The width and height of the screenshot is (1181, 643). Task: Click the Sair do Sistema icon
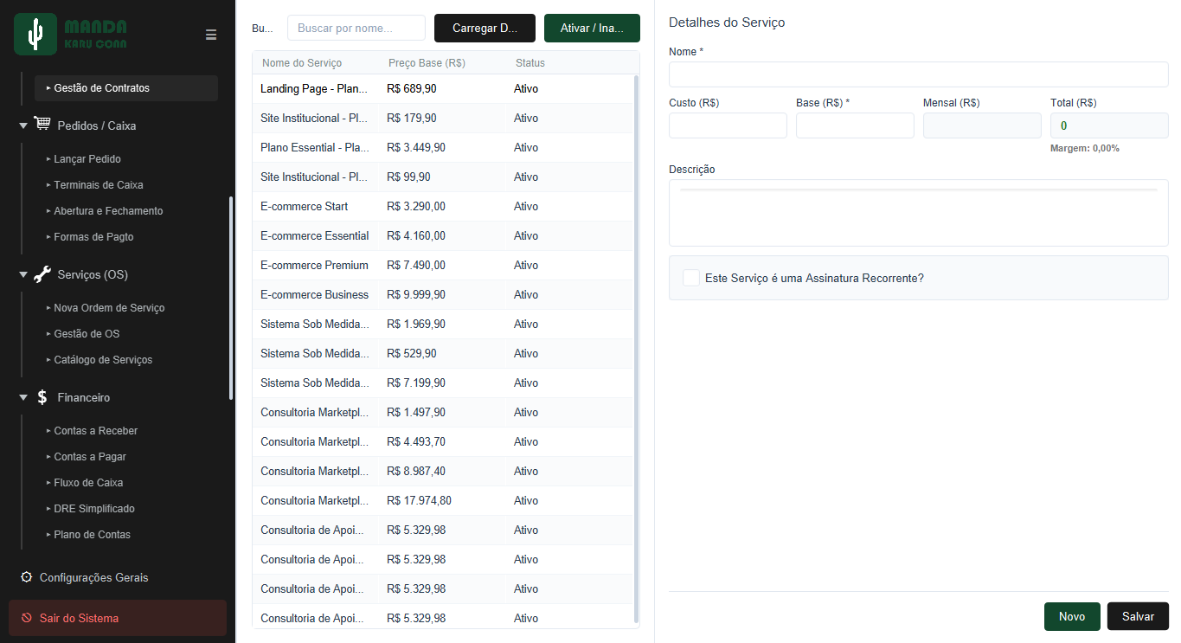point(26,618)
